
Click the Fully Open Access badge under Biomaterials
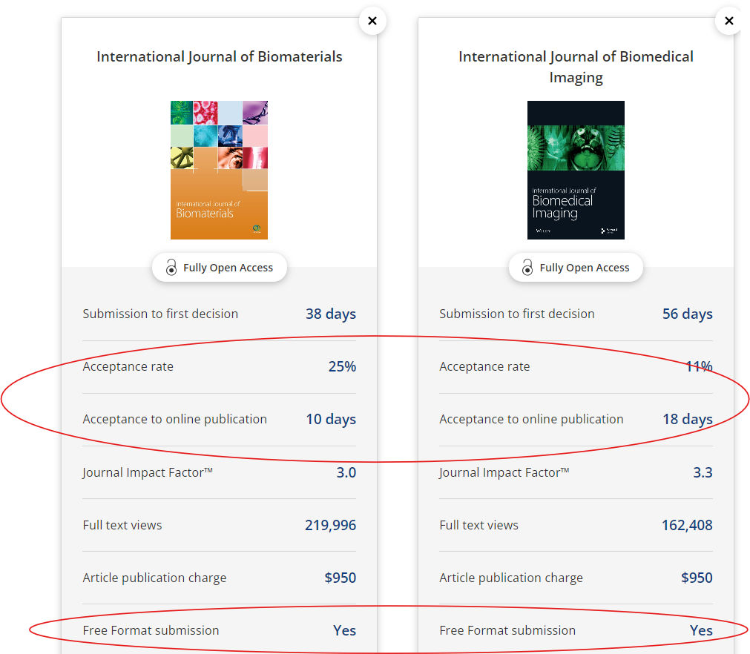[220, 268]
